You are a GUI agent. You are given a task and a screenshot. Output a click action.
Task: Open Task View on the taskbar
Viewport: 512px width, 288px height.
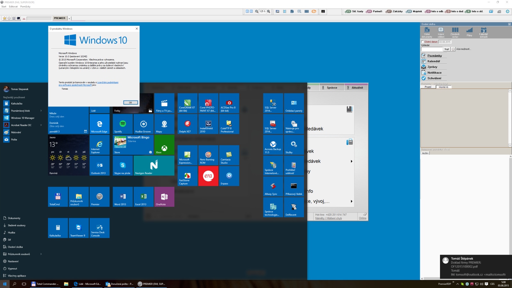[x=24, y=284]
